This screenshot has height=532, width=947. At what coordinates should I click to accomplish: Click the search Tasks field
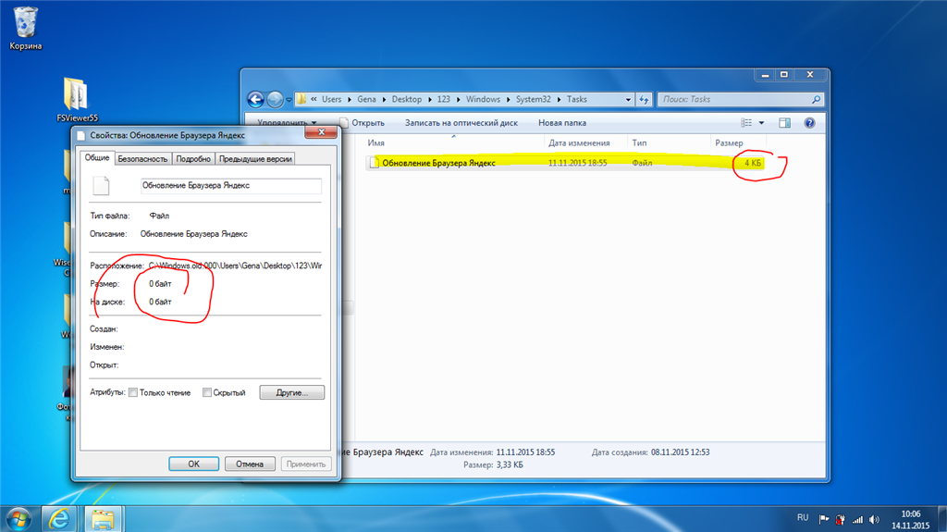click(x=733, y=99)
